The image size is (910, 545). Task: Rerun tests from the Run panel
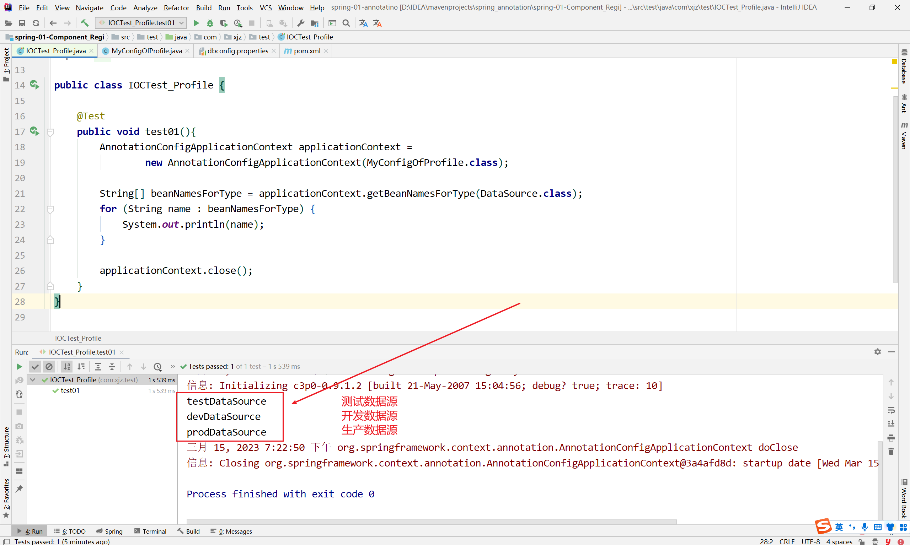(19, 367)
